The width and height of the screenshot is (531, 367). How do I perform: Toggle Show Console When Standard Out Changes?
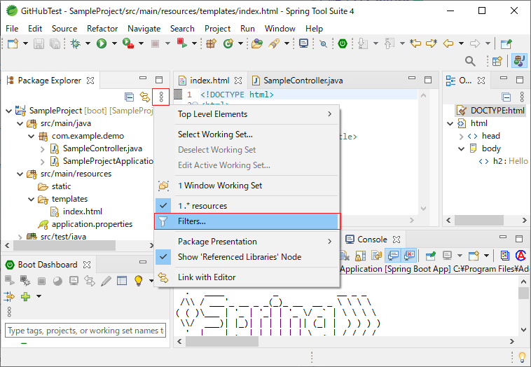coord(393,256)
